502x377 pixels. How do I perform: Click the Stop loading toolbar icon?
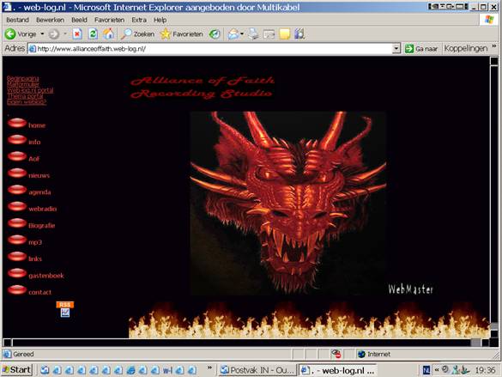pyautogui.click(x=77, y=34)
